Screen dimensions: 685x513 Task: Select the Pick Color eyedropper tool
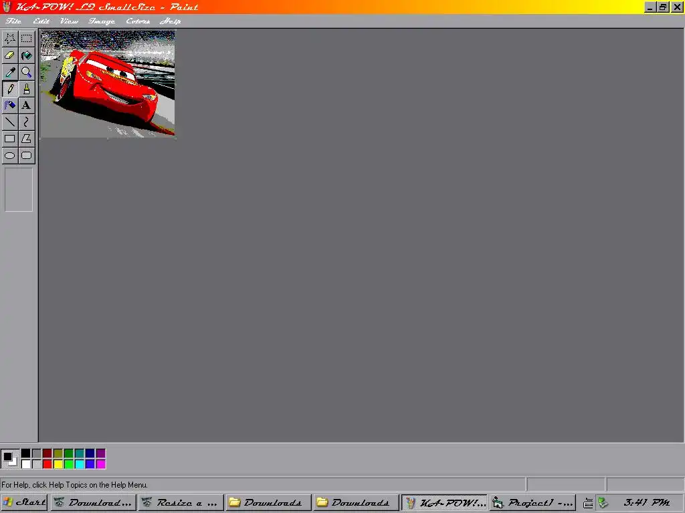(x=10, y=72)
